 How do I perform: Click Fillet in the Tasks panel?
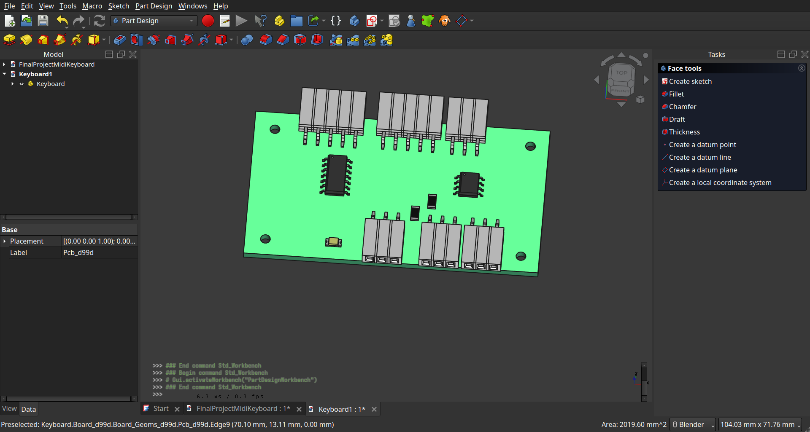coord(676,94)
